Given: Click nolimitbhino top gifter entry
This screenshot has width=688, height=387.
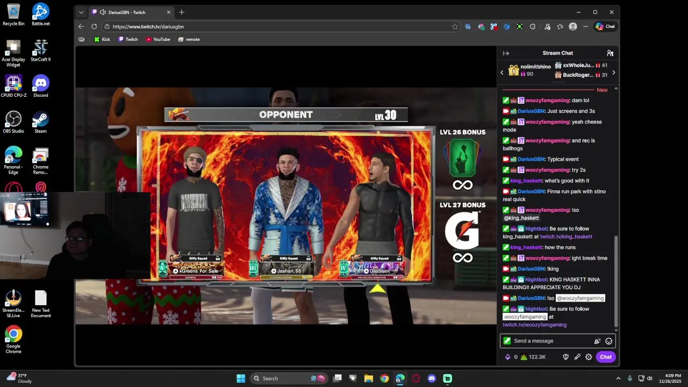Looking at the screenshot, I should point(530,70).
